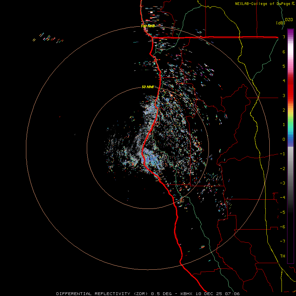Click the 6 value on the color scale
This screenshot has width=296, height=296.
tap(284, 52)
